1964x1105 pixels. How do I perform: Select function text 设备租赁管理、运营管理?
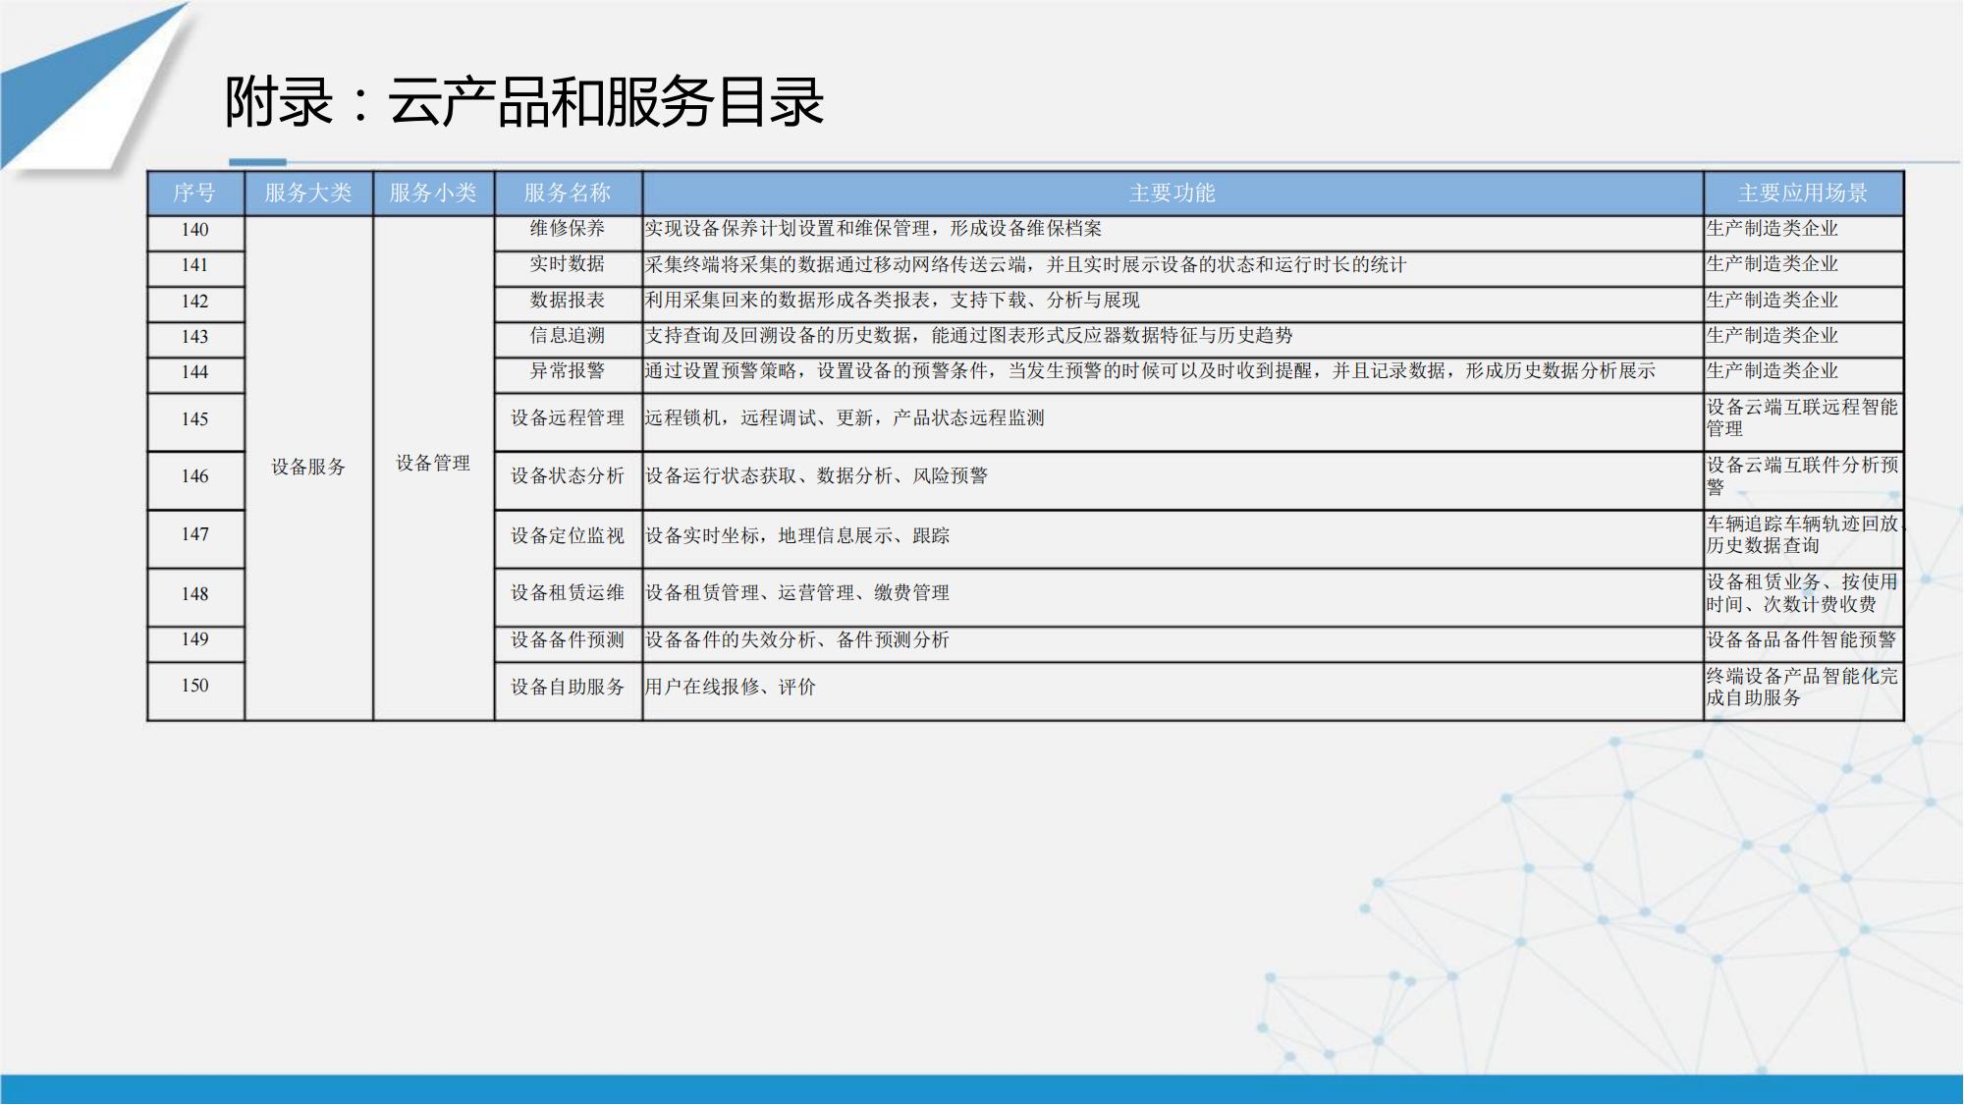(x=750, y=593)
